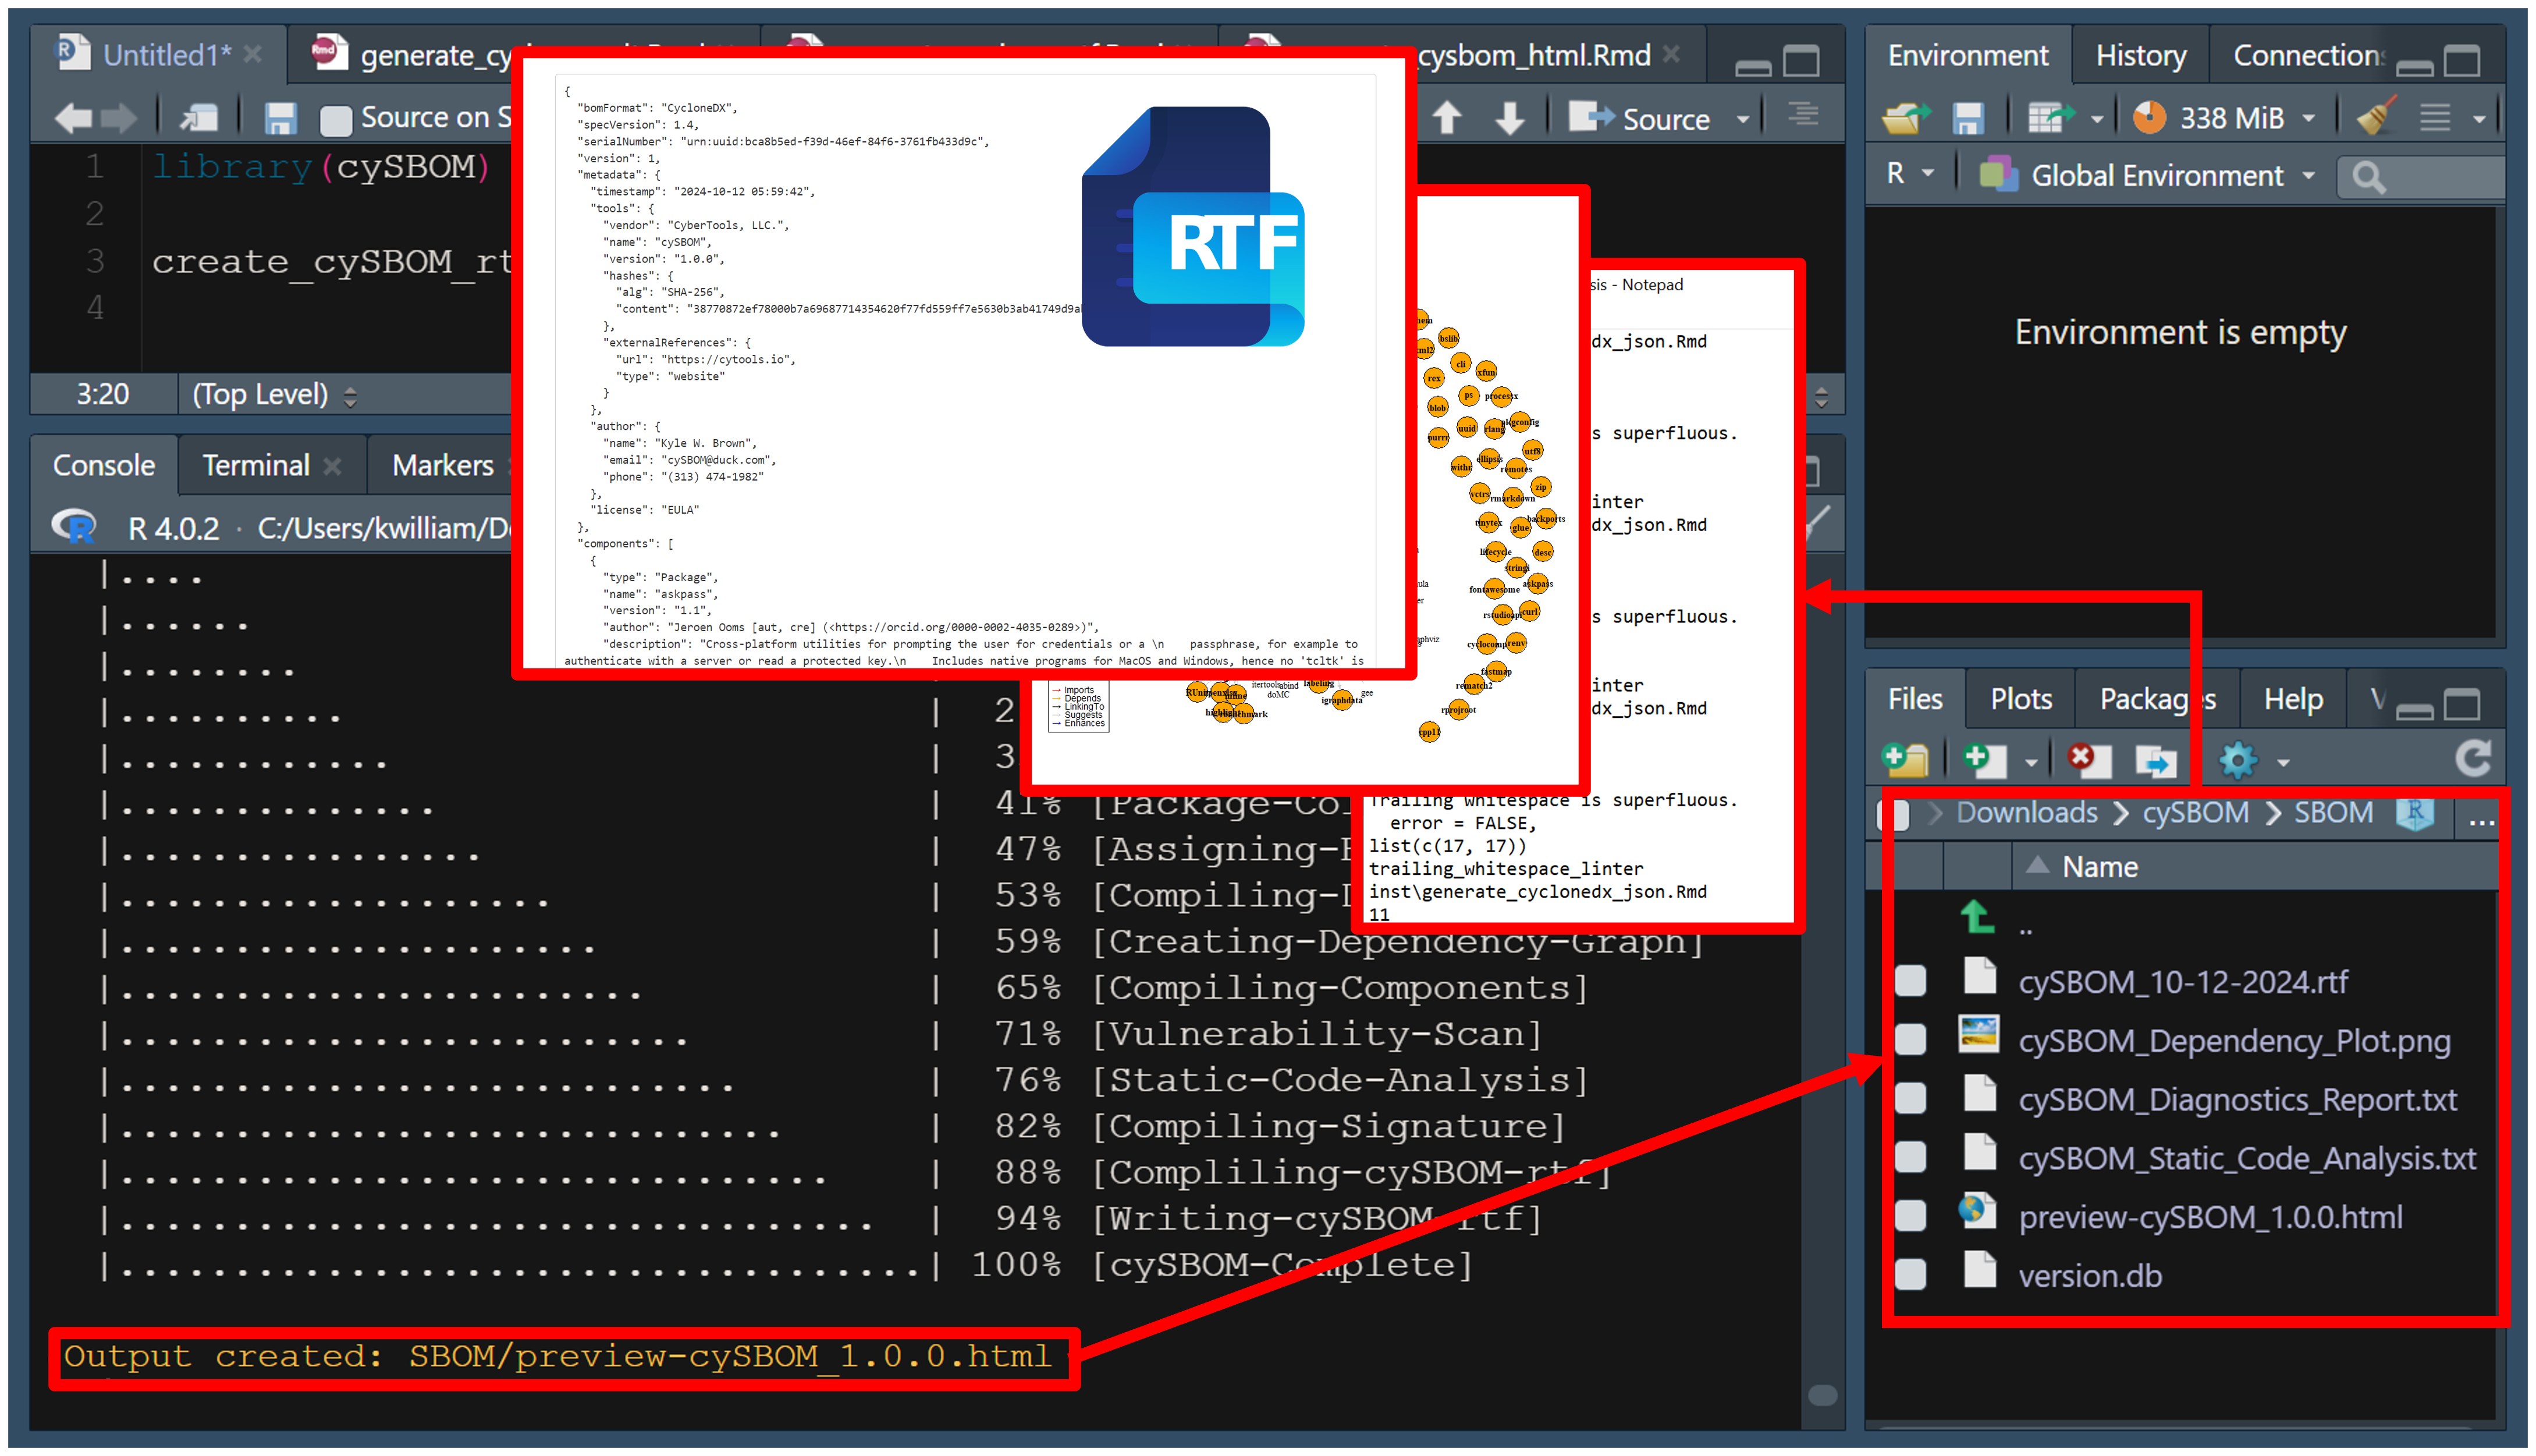Click image icon of cySBOM_Dependency_Plot.png
This screenshot has height=1456, width=2536.
pos(1978,1035)
